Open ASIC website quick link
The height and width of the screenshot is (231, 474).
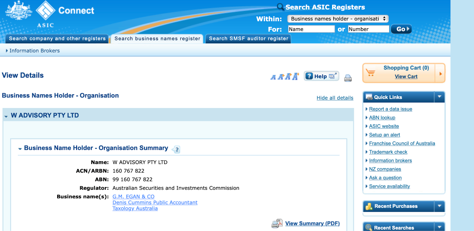coord(384,126)
